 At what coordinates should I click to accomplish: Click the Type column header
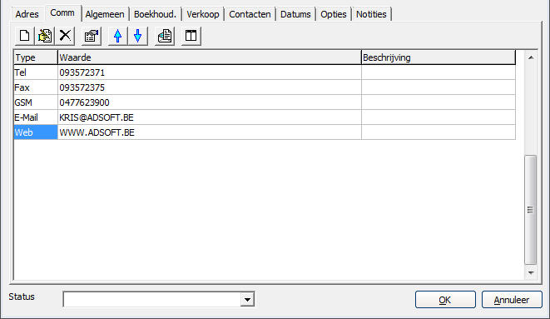(36, 57)
